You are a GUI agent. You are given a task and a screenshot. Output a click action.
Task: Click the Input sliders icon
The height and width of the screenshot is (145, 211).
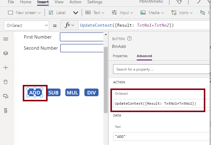coord(114,13)
